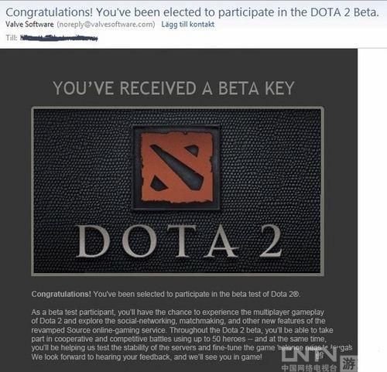Open sender address noreply@valvesoftware.com
Viewport: 387px width, 372px height.
click(106, 25)
